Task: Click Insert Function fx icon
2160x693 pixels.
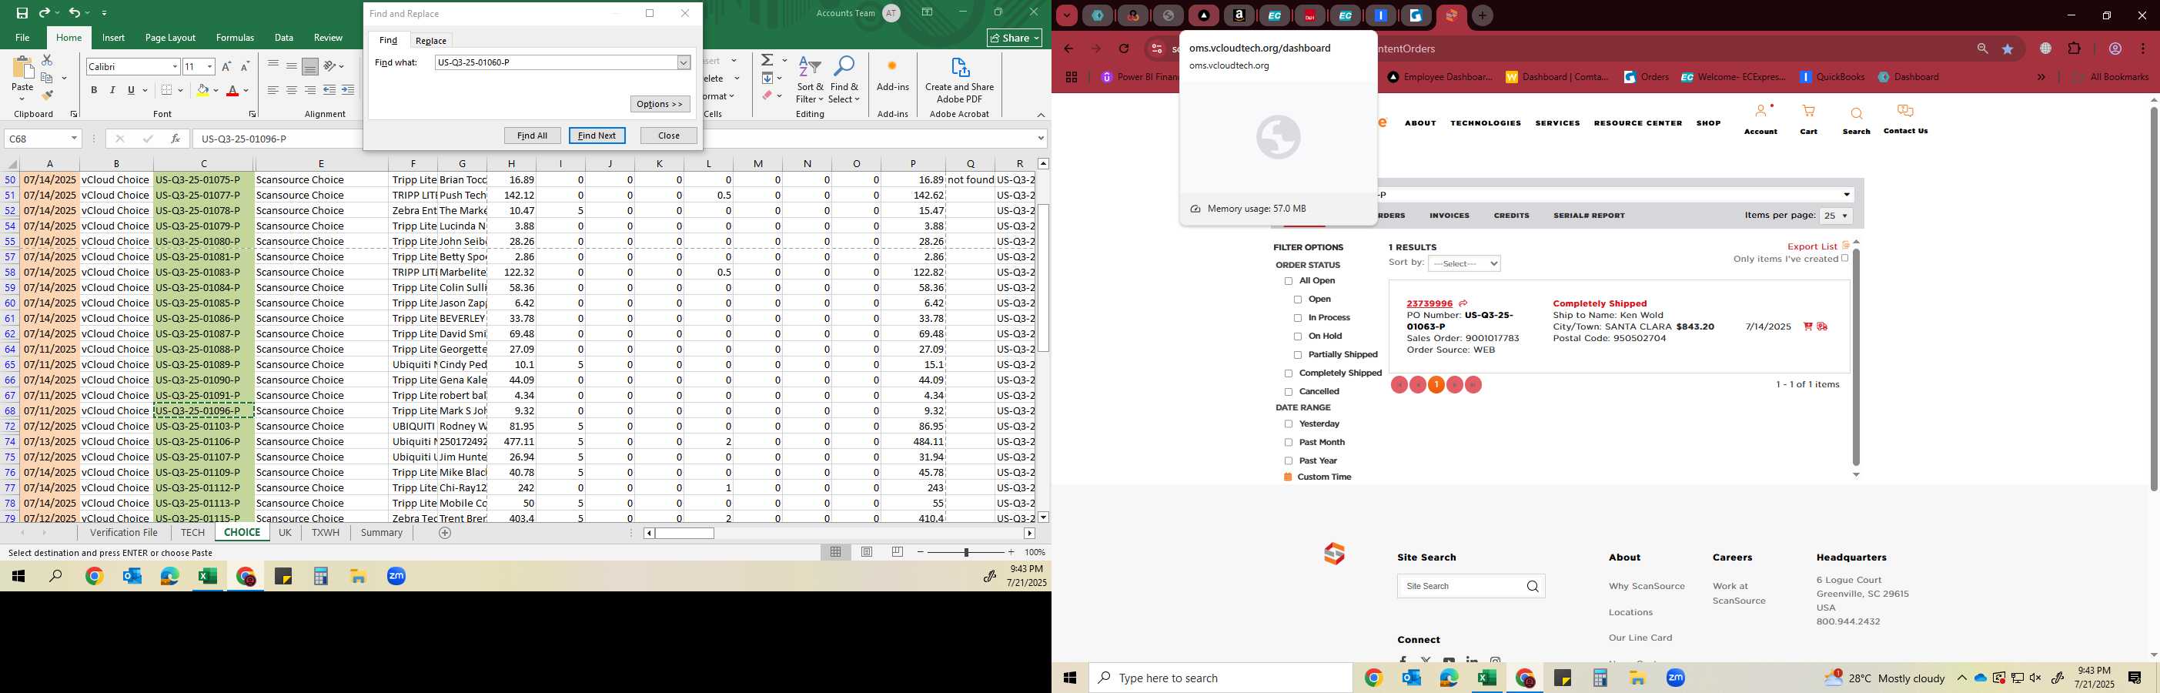Action: (x=176, y=139)
